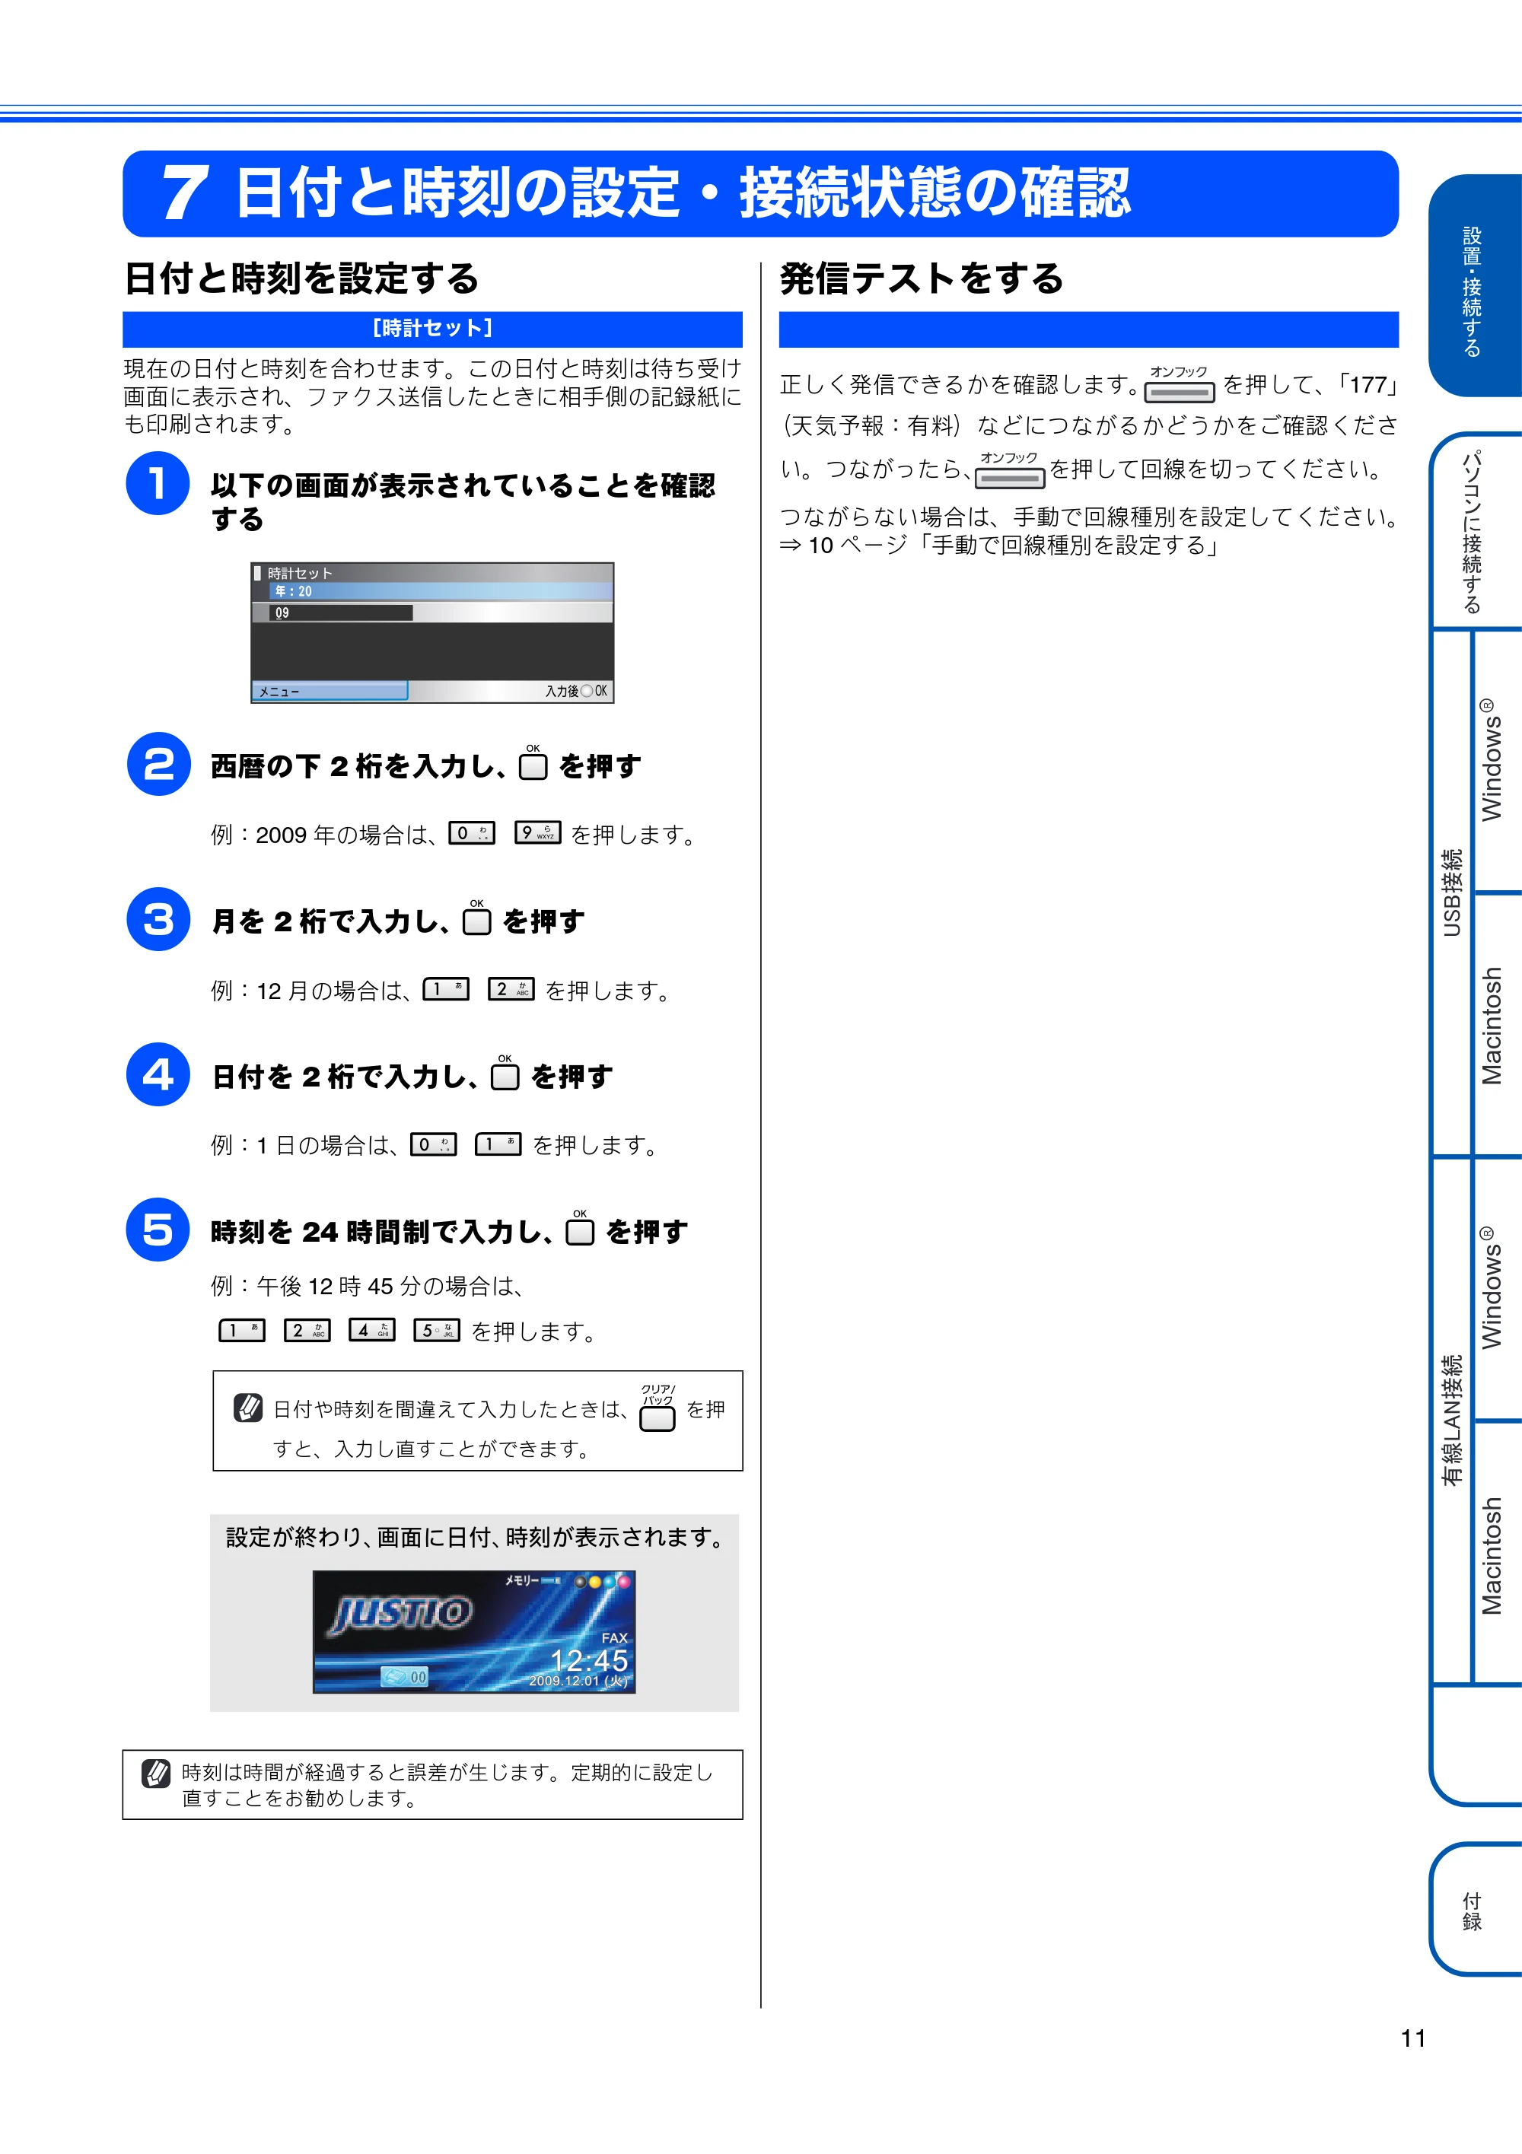
Task: Click the クリア/バック button icon in the note
Action: pos(657,1408)
